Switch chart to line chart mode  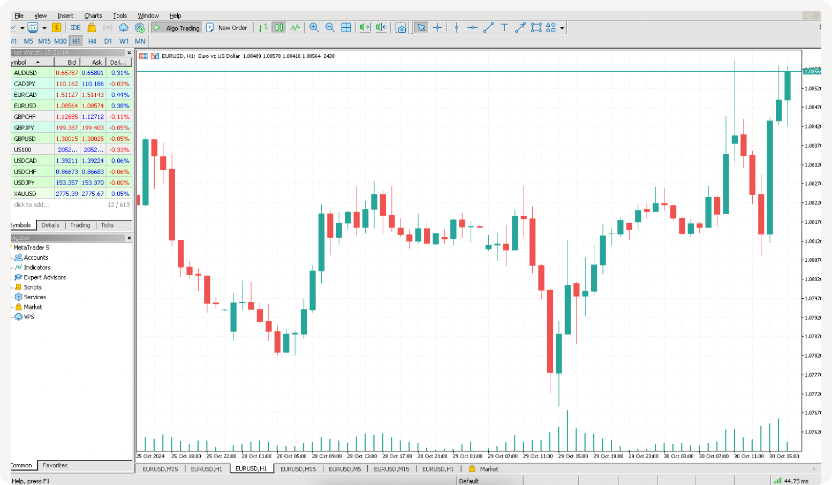(x=295, y=28)
